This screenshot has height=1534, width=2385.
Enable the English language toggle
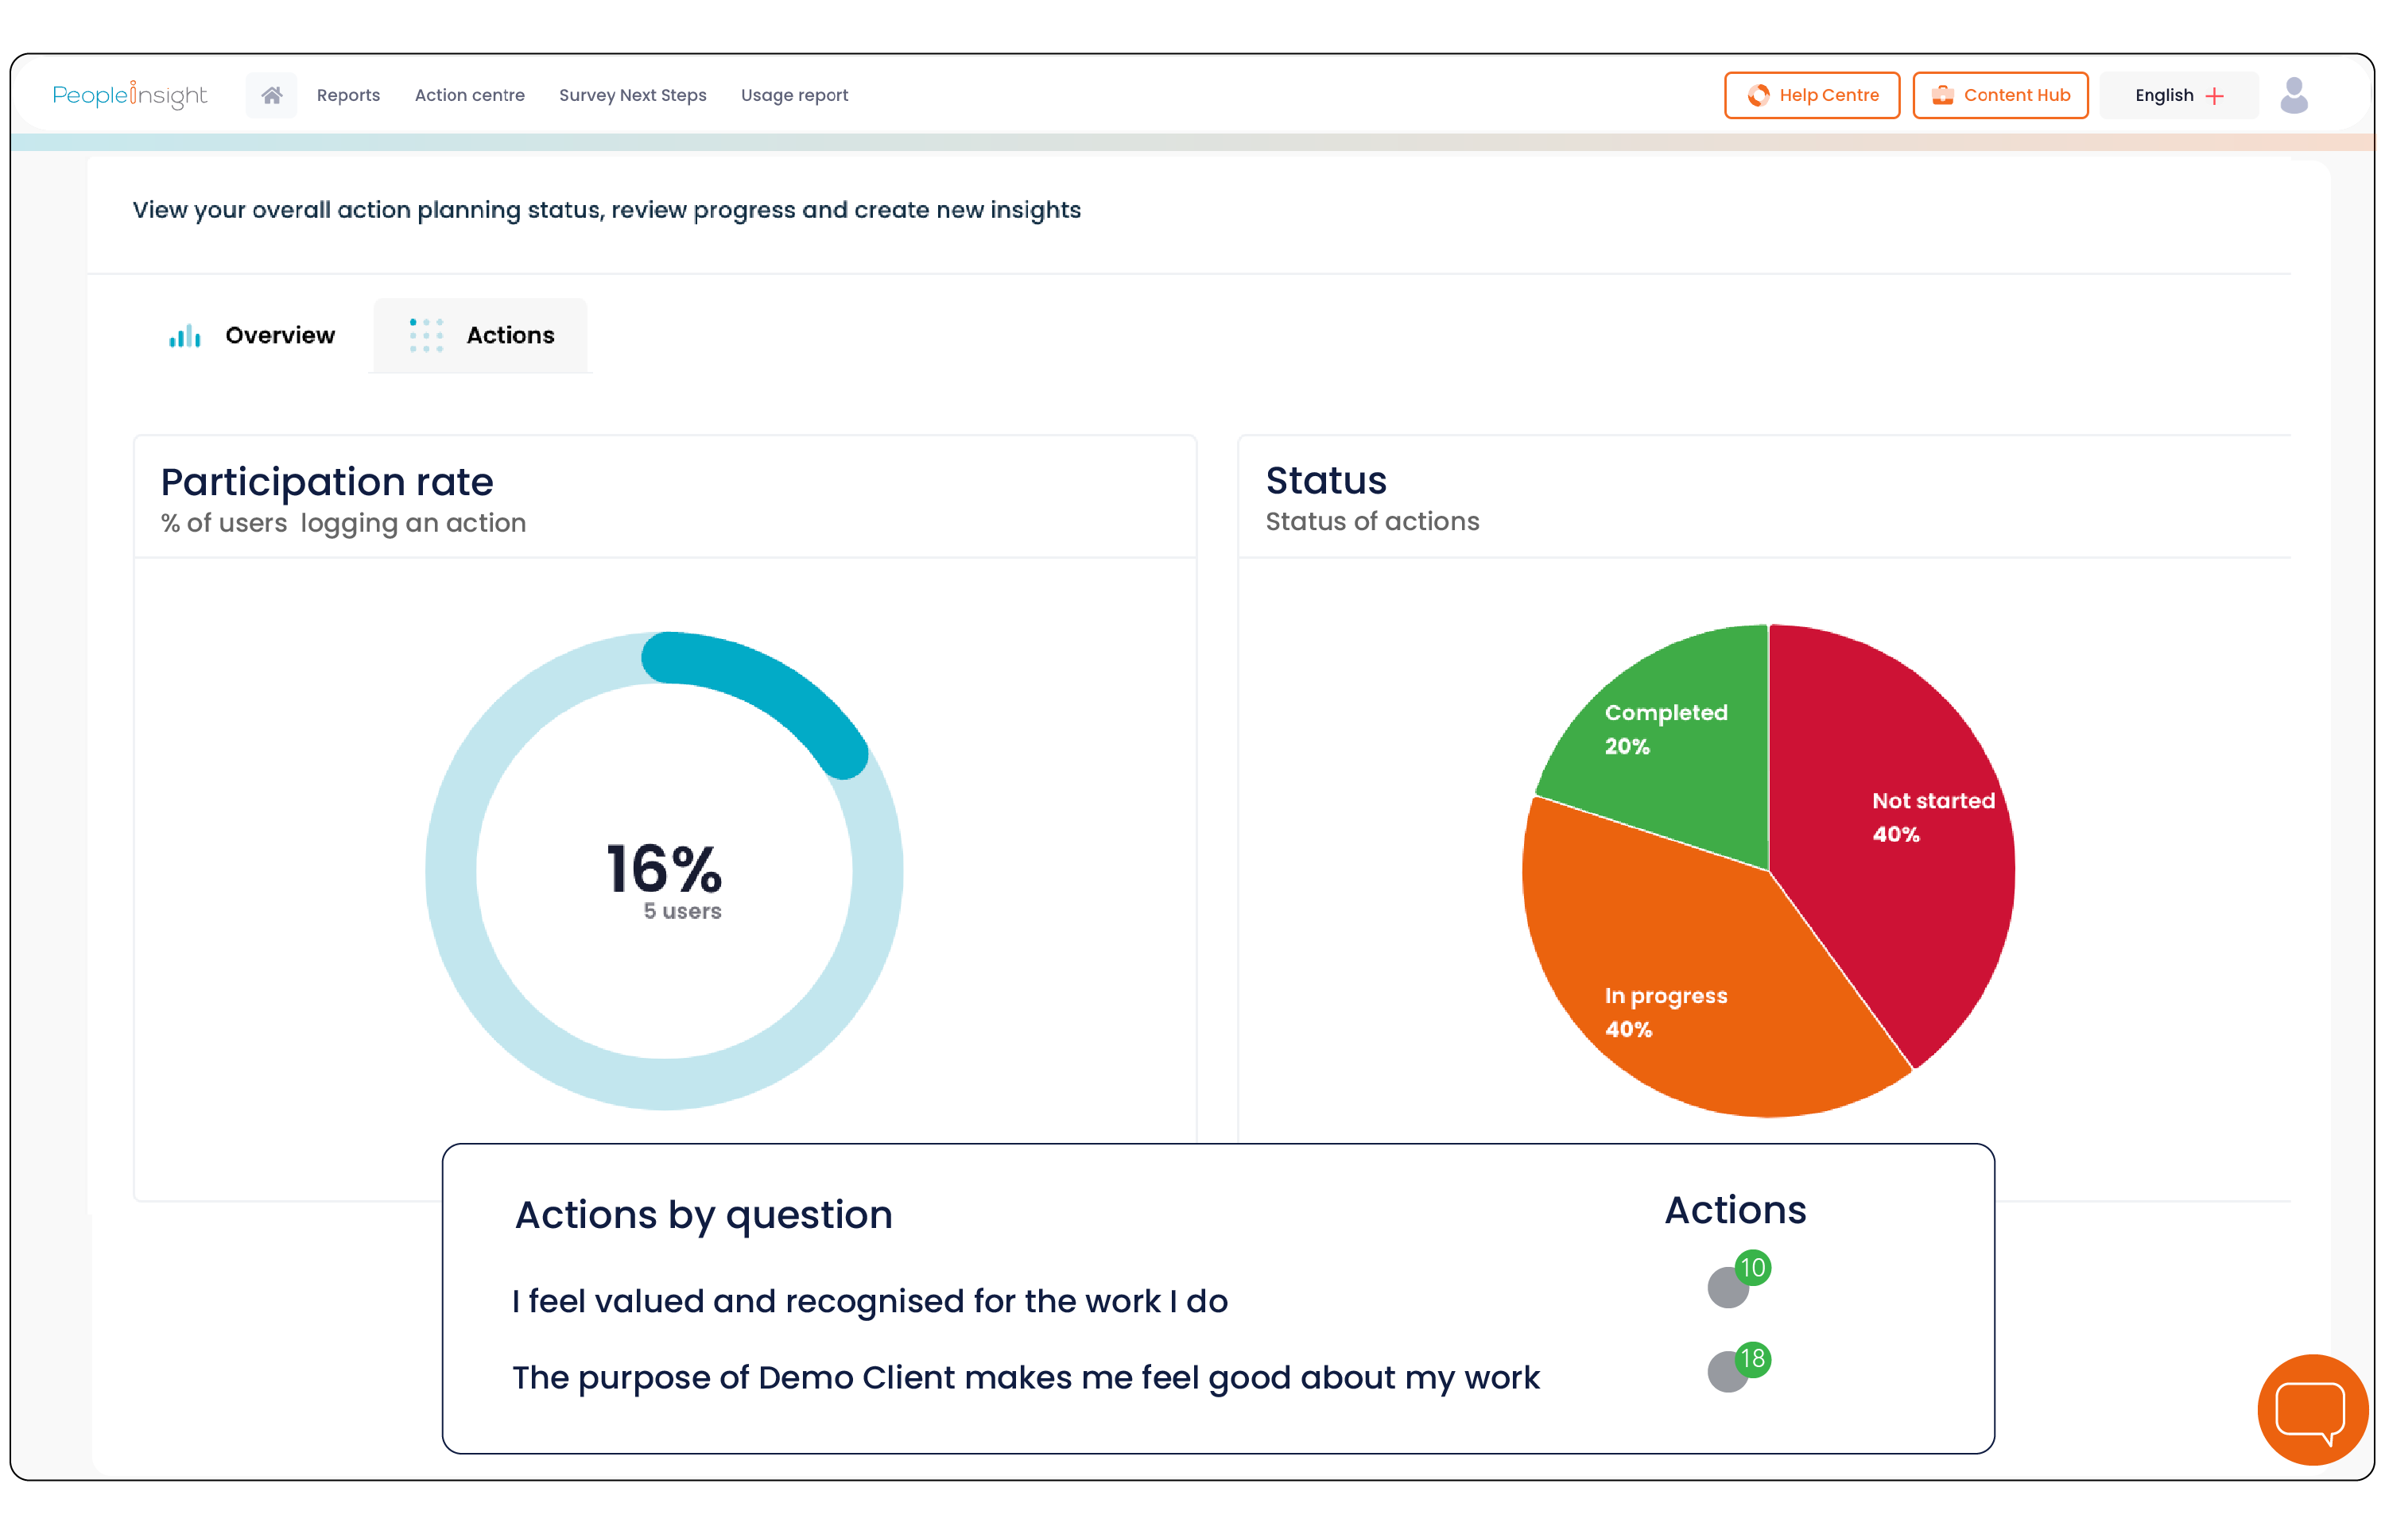pyautogui.click(x=2178, y=95)
